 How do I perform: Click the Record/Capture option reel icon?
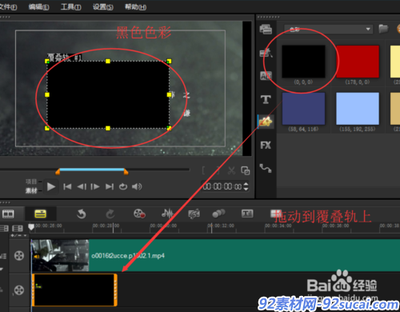(x=139, y=214)
